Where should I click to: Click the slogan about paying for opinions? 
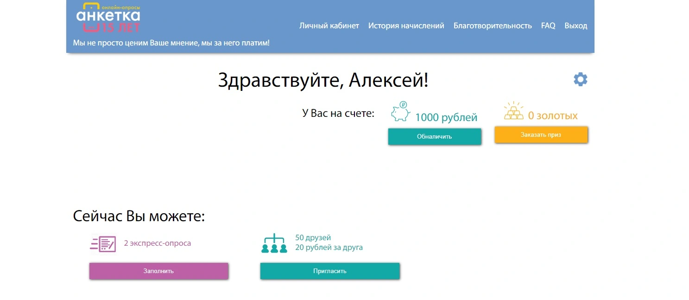click(171, 43)
